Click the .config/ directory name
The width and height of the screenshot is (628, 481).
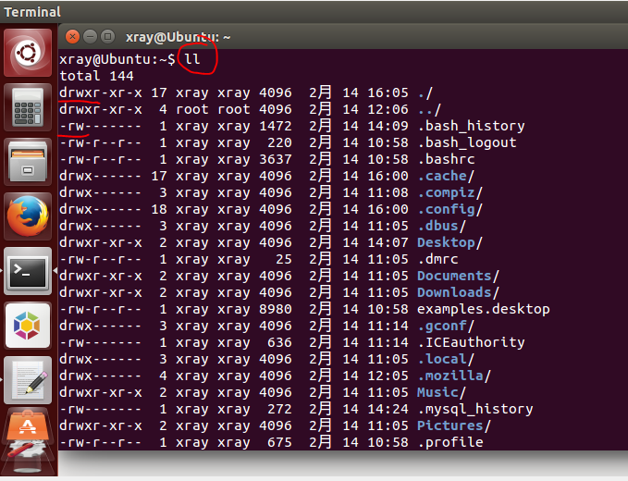[x=449, y=209]
